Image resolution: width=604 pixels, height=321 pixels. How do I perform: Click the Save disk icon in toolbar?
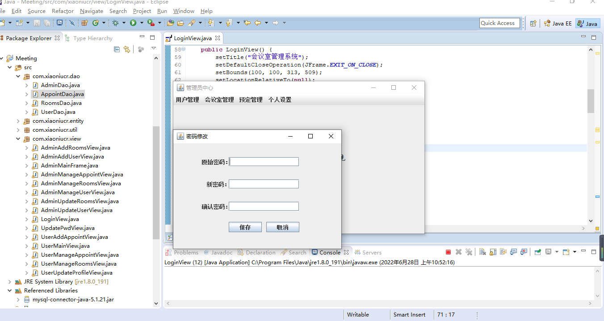pyautogui.click(x=37, y=23)
